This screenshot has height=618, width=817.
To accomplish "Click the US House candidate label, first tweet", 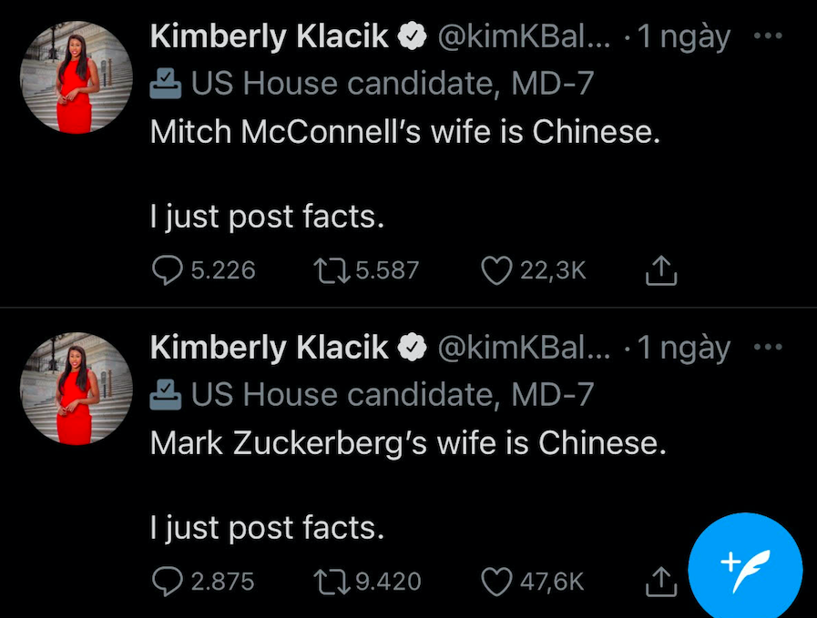I will 392,84.
